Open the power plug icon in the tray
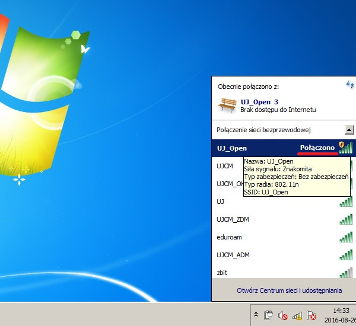 tap(268, 315)
